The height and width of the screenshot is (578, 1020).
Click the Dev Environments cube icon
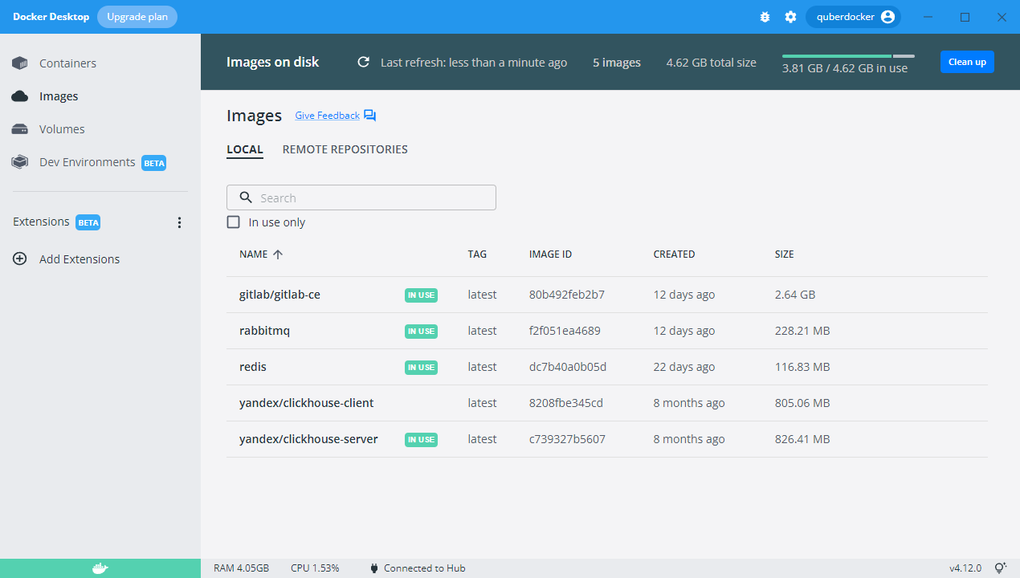[x=20, y=162]
